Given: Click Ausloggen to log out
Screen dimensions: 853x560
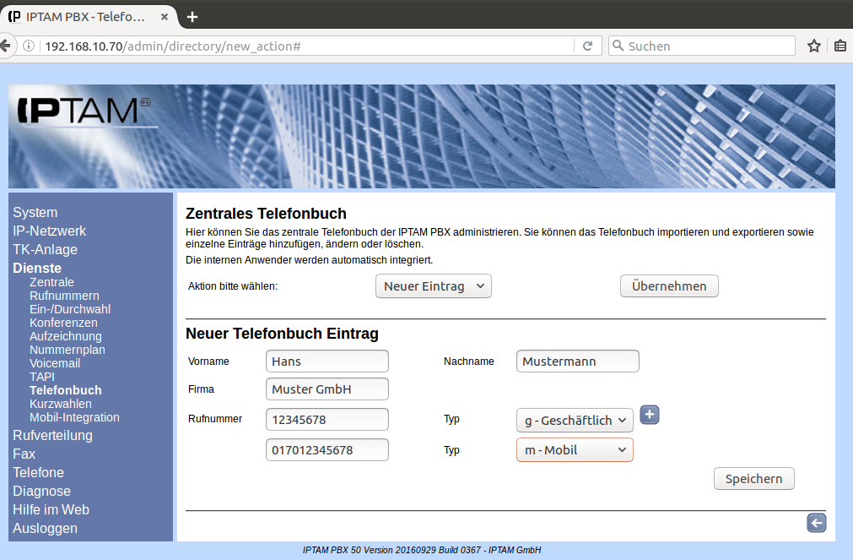Looking at the screenshot, I should pyautogui.click(x=45, y=529).
